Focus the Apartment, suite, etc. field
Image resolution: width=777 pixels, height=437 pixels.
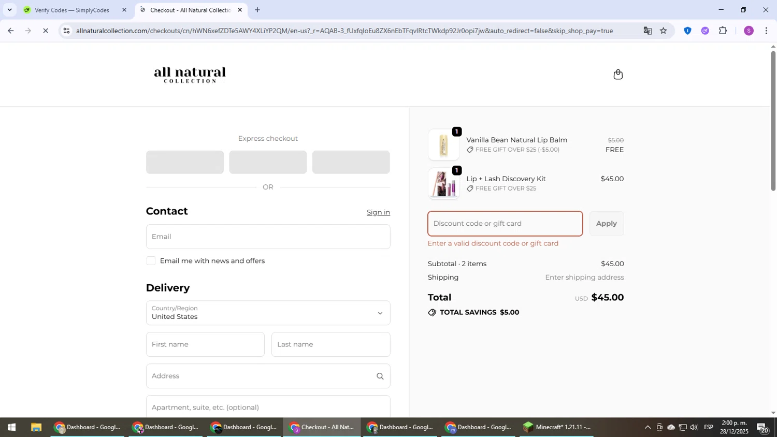[268, 407]
